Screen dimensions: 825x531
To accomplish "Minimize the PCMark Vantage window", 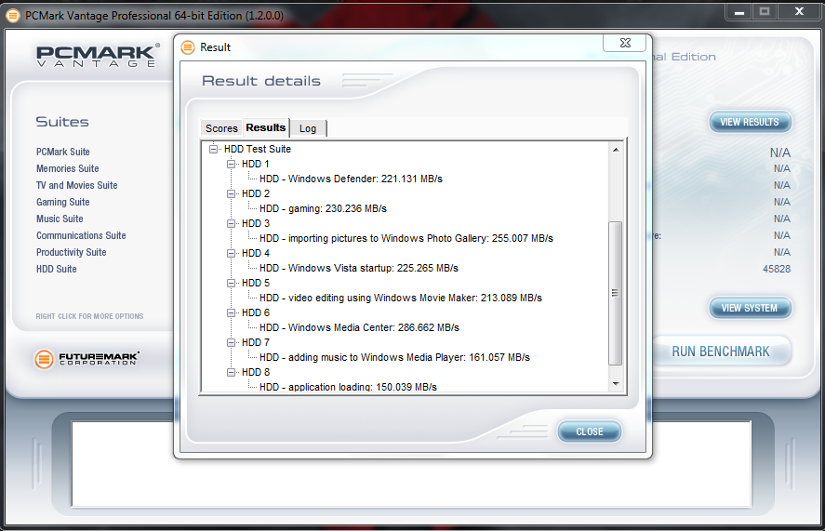I will (739, 11).
